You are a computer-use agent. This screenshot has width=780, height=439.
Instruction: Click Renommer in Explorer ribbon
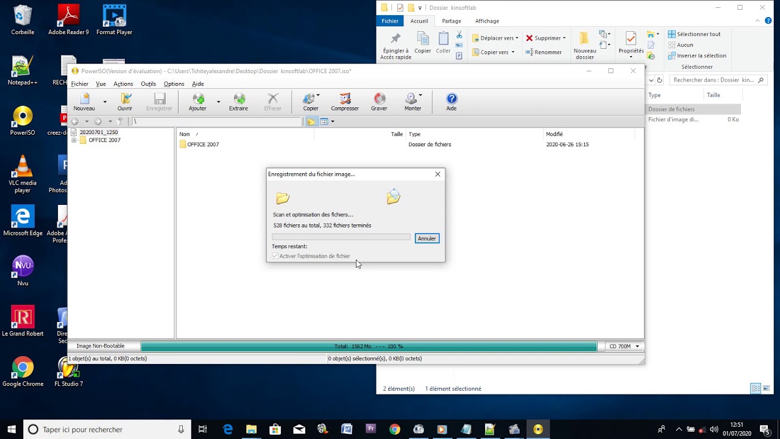click(x=544, y=52)
